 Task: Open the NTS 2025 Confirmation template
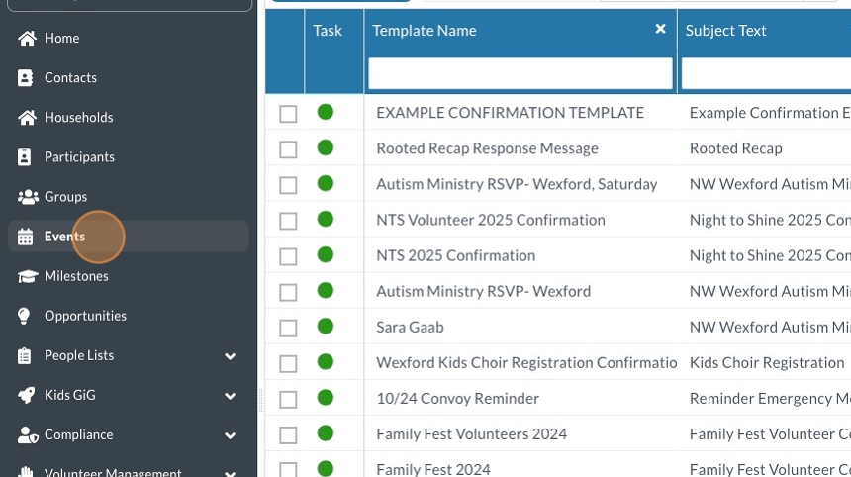(x=455, y=255)
